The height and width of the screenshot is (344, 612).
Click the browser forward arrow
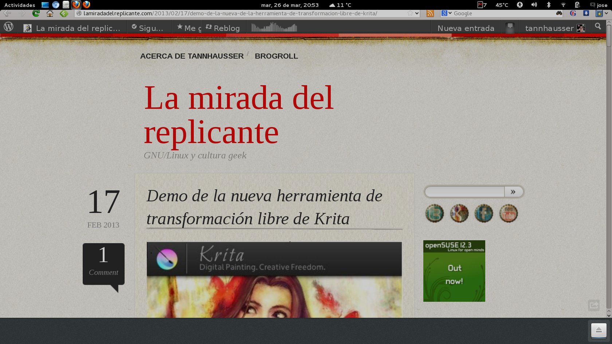(x=22, y=13)
